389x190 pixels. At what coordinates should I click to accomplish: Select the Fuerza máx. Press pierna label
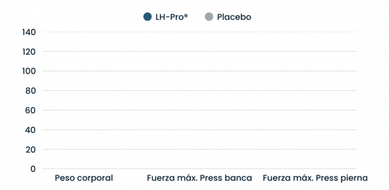point(315,178)
